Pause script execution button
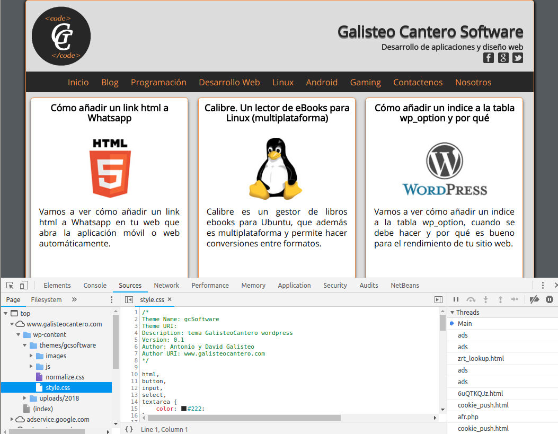Viewport: 558px width, 434px height. click(x=456, y=299)
